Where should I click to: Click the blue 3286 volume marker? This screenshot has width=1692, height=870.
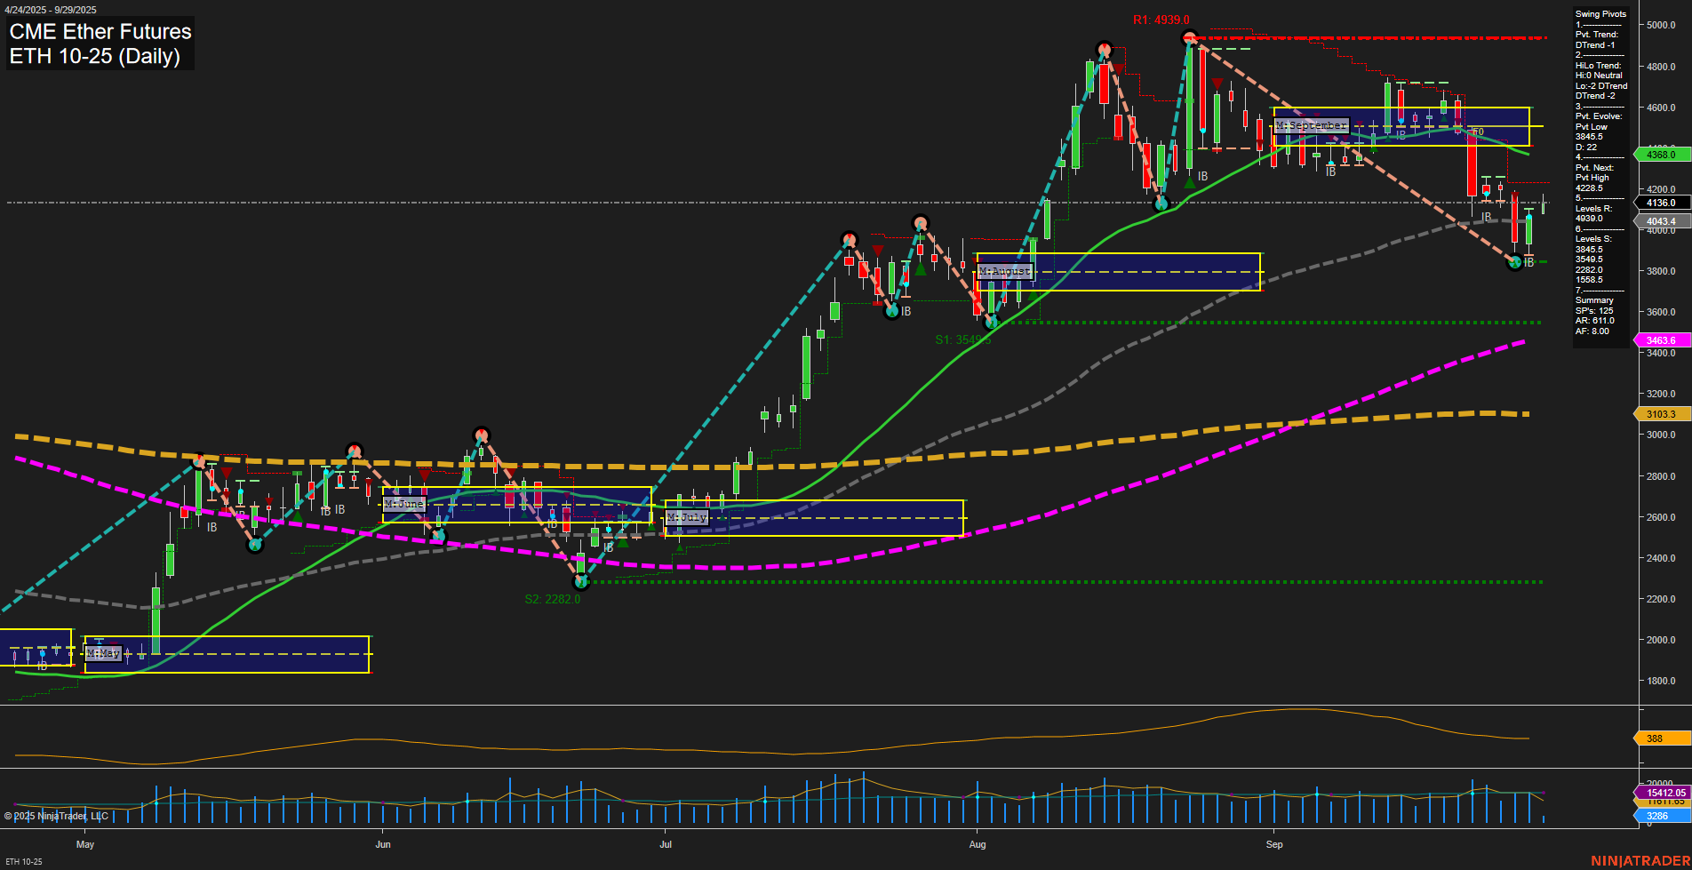(1658, 814)
